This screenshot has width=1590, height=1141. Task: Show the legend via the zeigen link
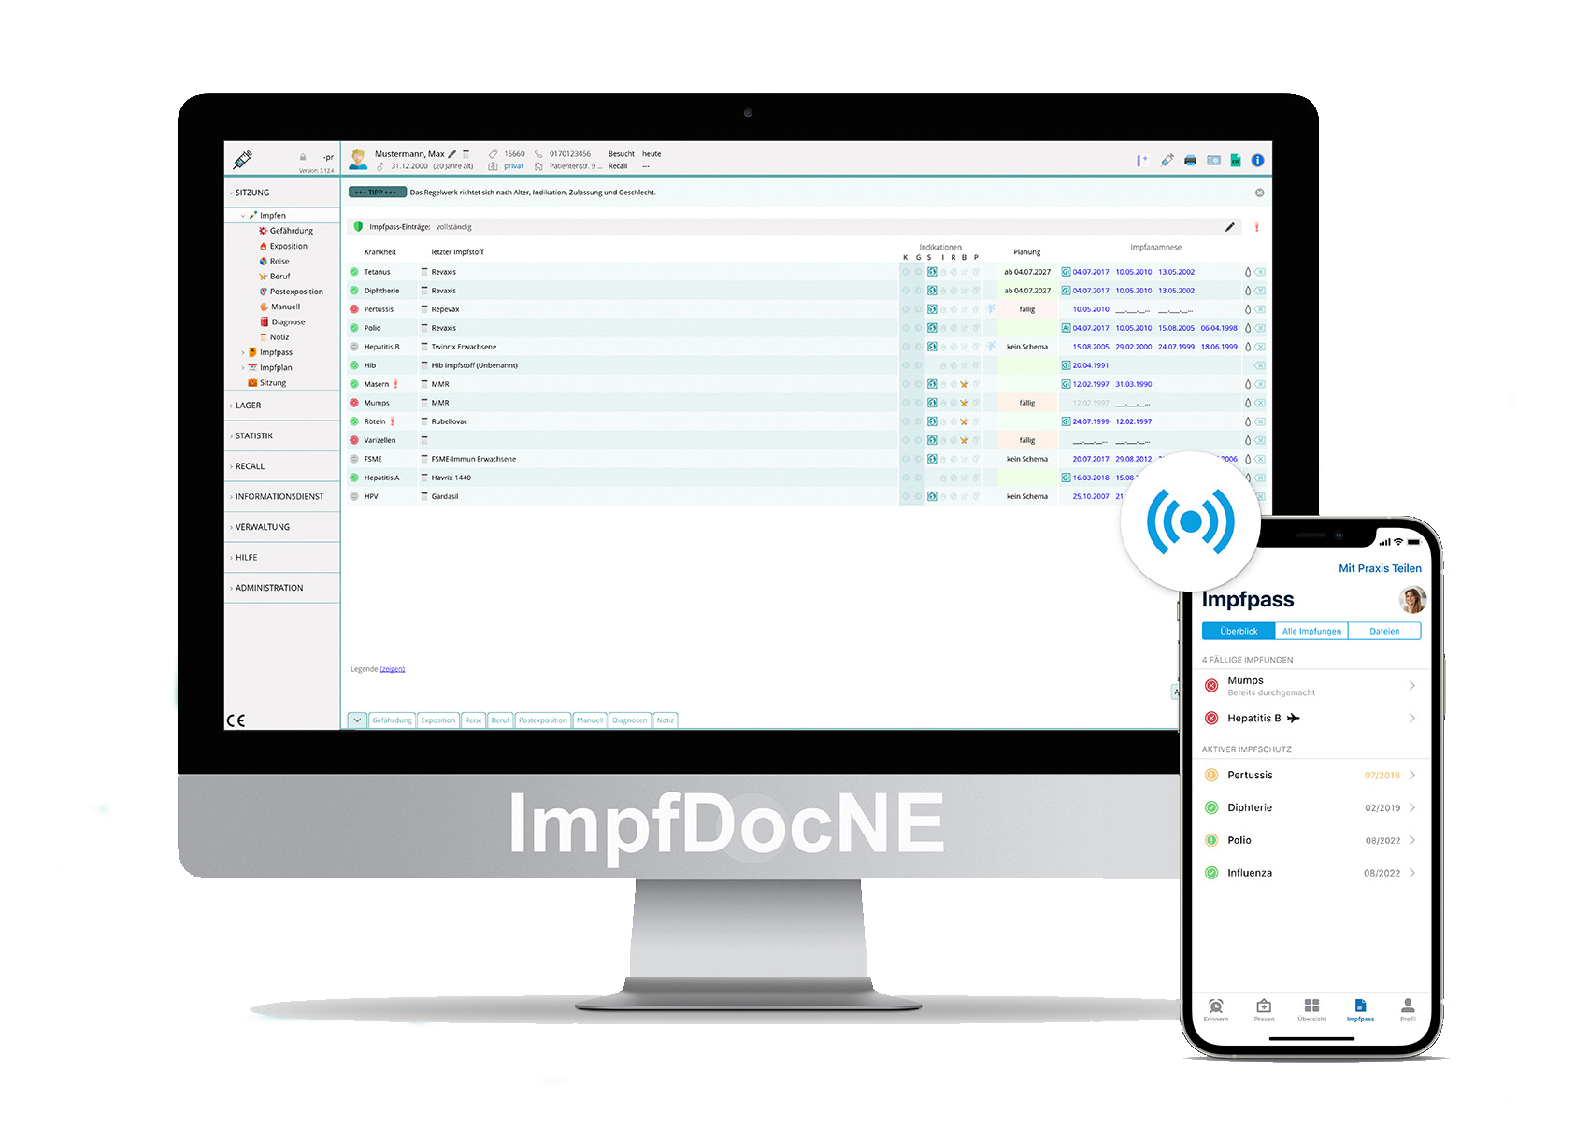pyautogui.click(x=392, y=669)
